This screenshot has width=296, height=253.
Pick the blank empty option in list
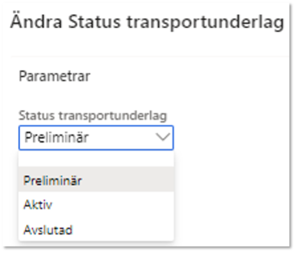[x=96, y=158]
